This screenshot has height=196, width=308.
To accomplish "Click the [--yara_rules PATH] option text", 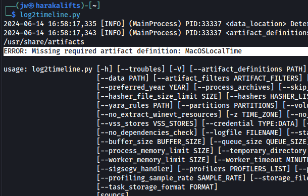I will coord(135,105).
